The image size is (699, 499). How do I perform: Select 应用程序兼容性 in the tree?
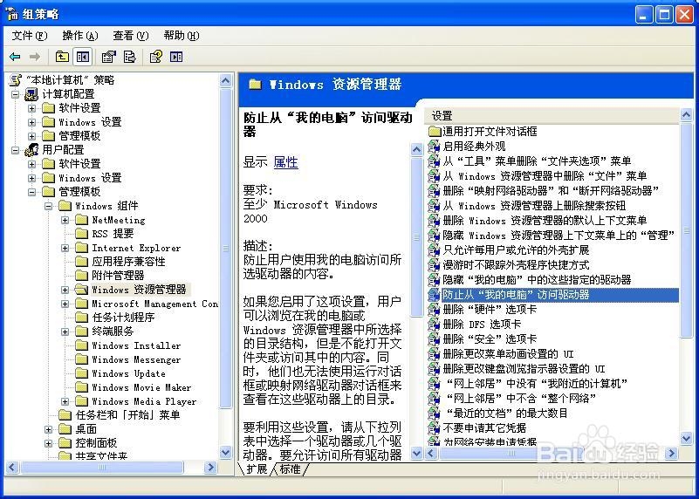pos(128,262)
